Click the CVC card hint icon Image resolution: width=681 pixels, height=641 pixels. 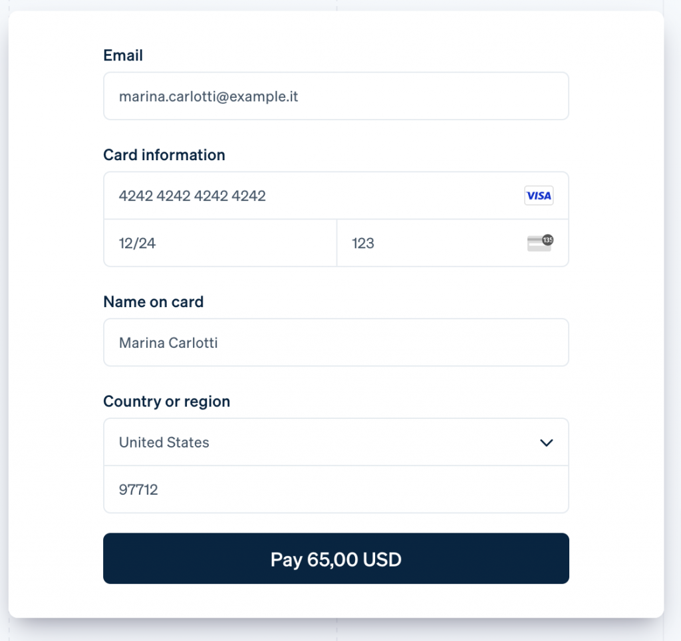[x=540, y=243]
